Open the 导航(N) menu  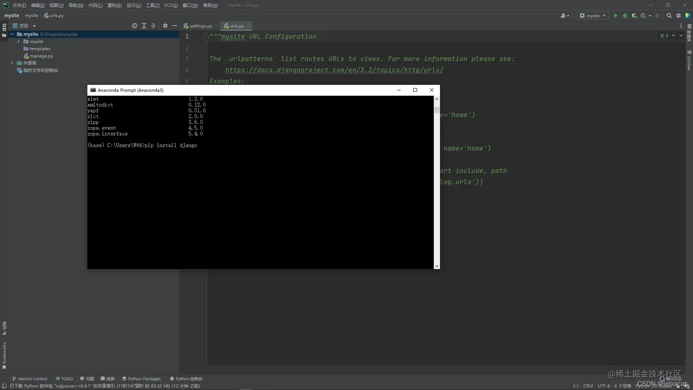pyautogui.click(x=76, y=5)
